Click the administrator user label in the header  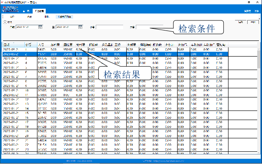pos(247,11)
